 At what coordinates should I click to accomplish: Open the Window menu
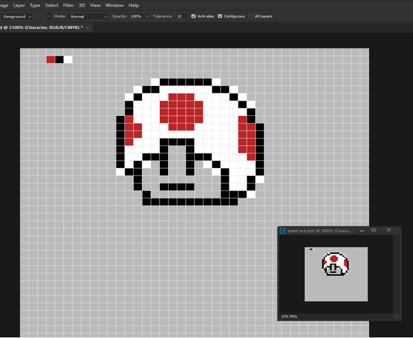coord(114,5)
